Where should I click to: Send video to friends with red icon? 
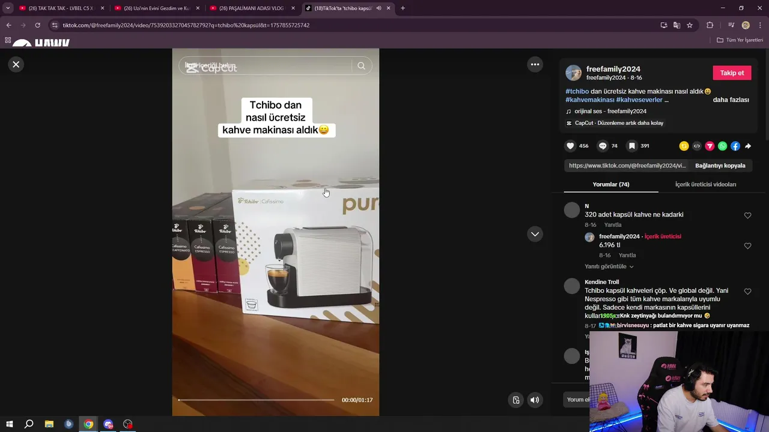coord(710,146)
